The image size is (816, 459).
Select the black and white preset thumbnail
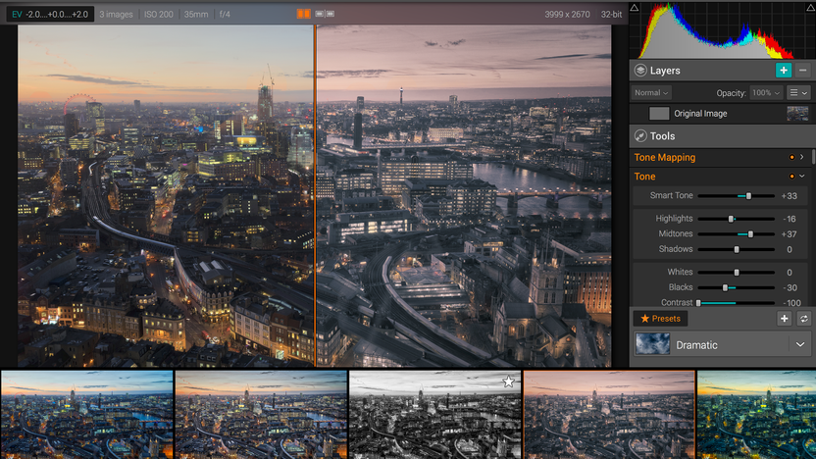[x=434, y=415]
